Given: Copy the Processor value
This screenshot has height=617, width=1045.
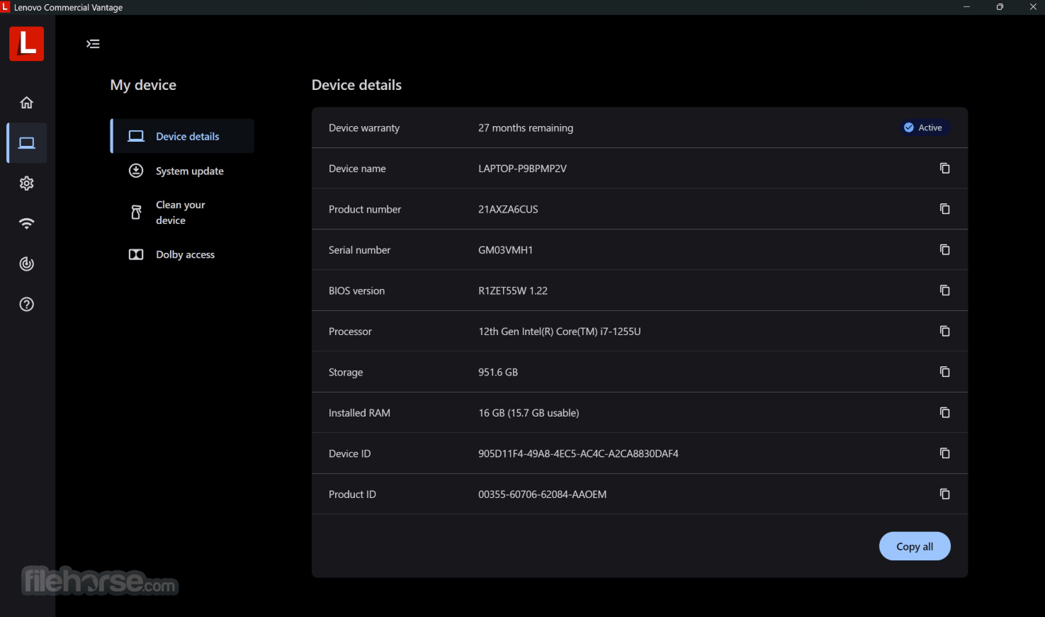Looking at the screenshot, I should (944, 332).
